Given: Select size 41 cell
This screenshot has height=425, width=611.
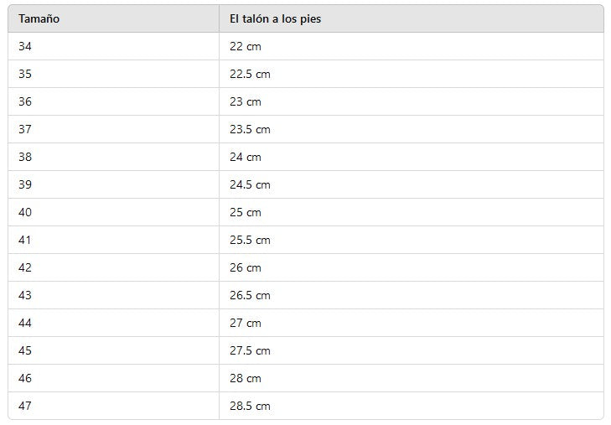Looking at the screenshot, I should coord(25,240).
